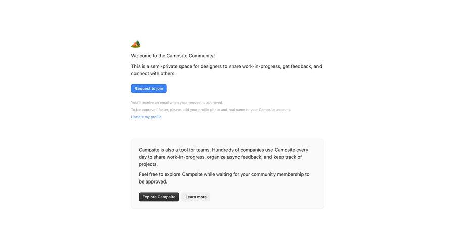
Task: Open the Update my profile link
Action: 146,117
